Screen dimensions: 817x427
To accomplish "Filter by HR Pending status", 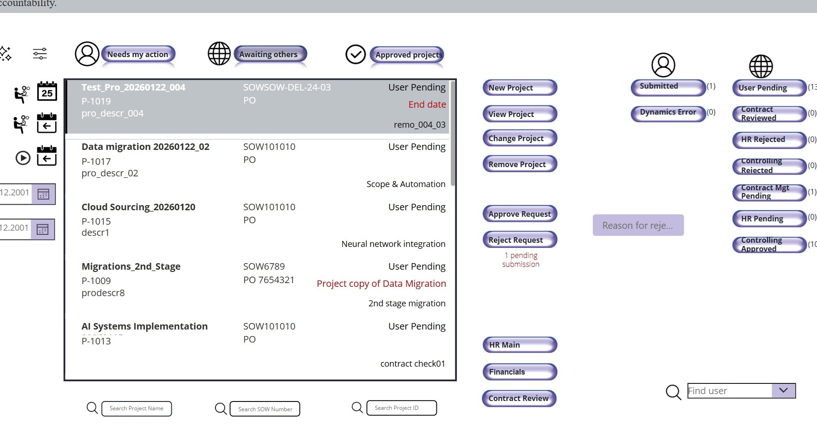I will pyautogui.click(x=769, y=219).
